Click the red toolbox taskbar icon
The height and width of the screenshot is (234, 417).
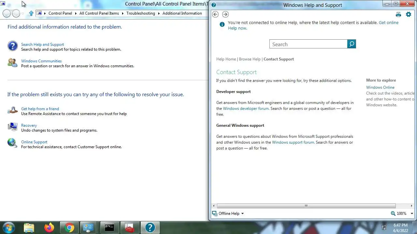click(130, 227)
